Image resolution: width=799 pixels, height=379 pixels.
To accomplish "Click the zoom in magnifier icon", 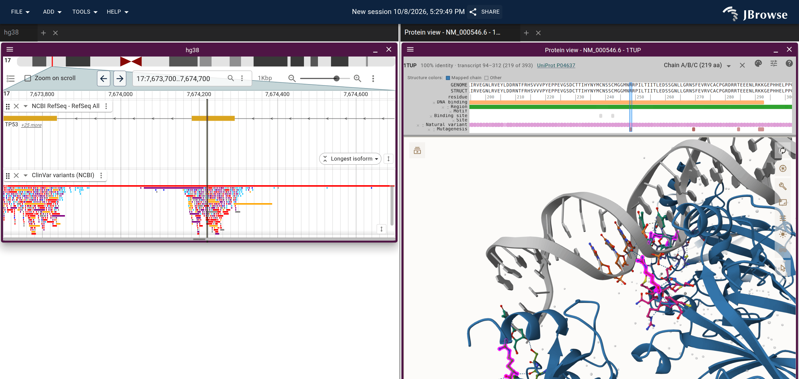I will pyautogui.click(x=358, y=78).
